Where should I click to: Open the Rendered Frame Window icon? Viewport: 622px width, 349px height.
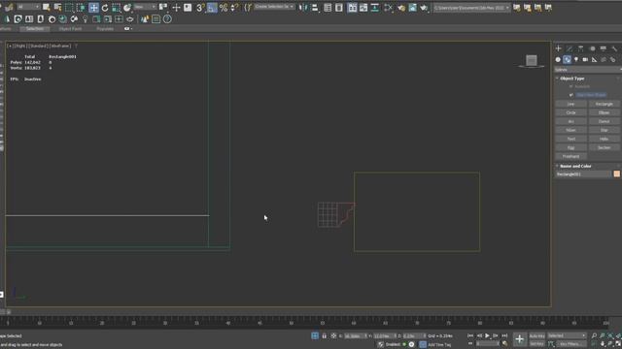click(412, 8)
